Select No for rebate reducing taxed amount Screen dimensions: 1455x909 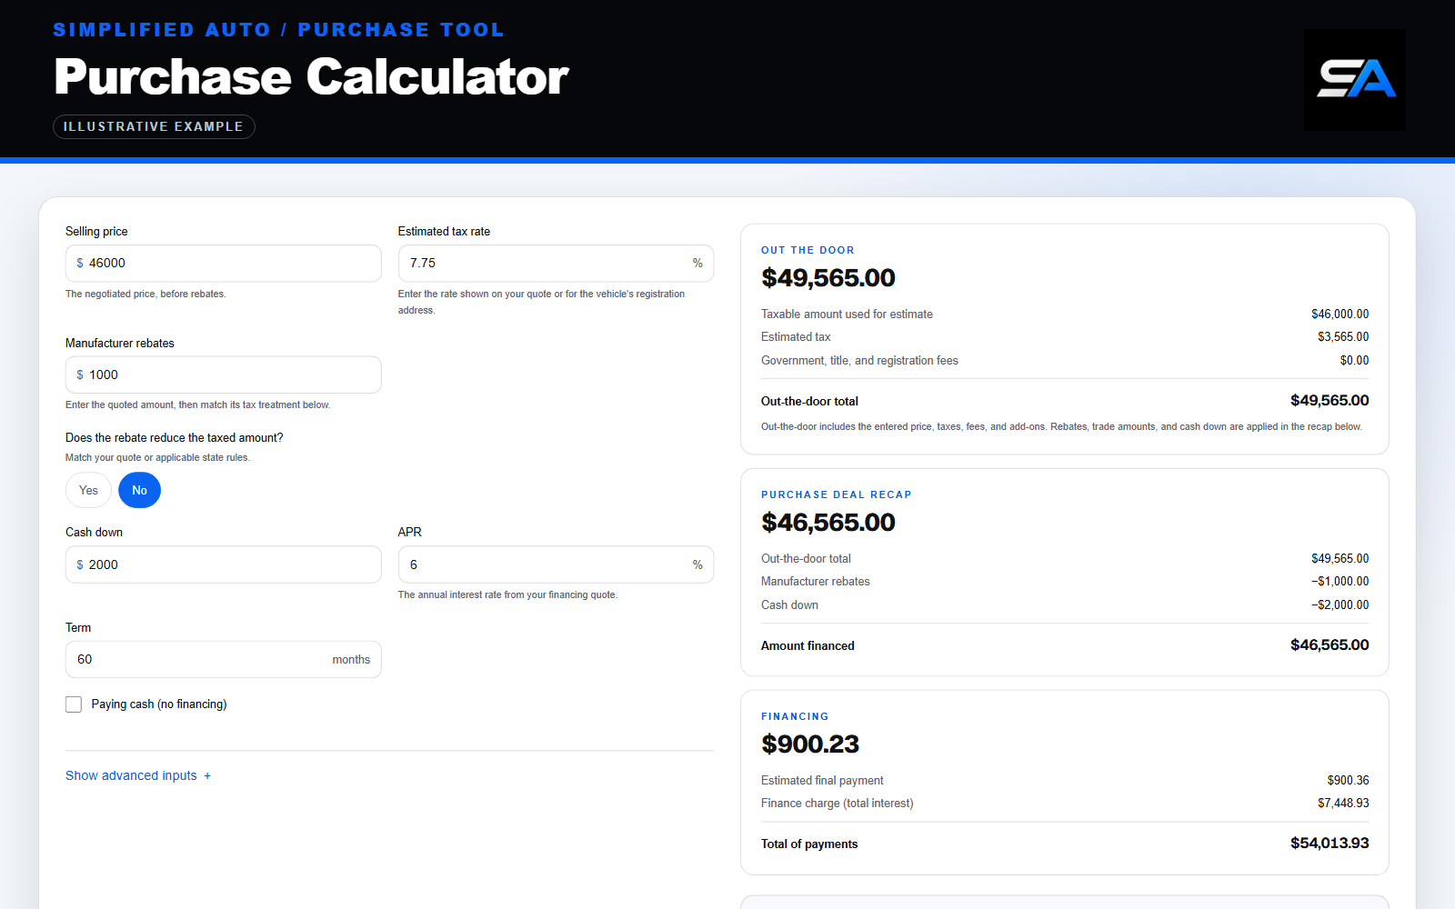[x=139, y=490]
